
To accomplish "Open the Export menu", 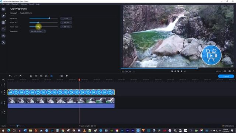I will click(31, 4).
